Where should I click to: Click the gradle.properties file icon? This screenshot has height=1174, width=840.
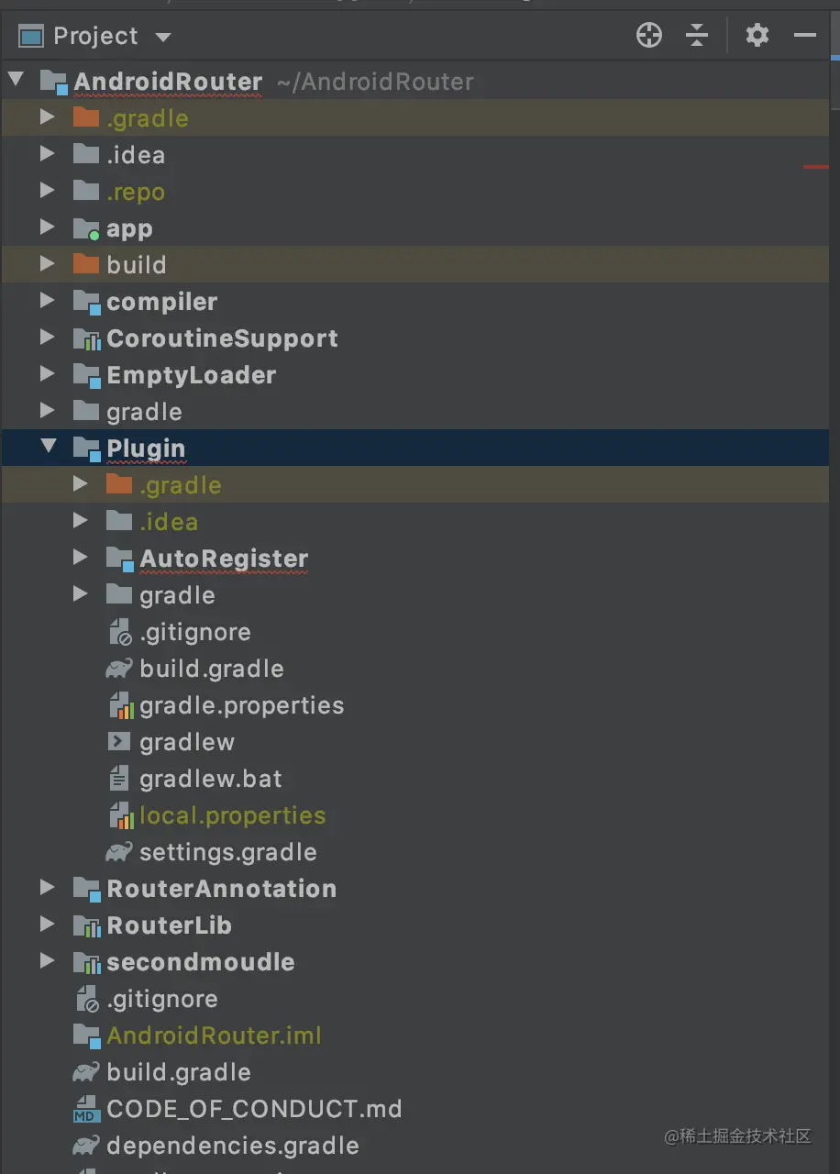(121, 705)
